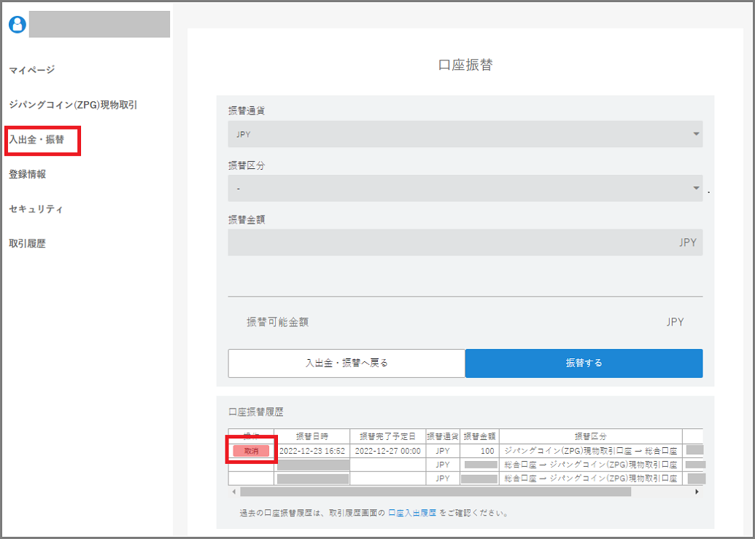Screen dimensions: 755x539
Task: Open ジパングコイン(ZPG)現物取引 menu item
Action: [73, 105]
